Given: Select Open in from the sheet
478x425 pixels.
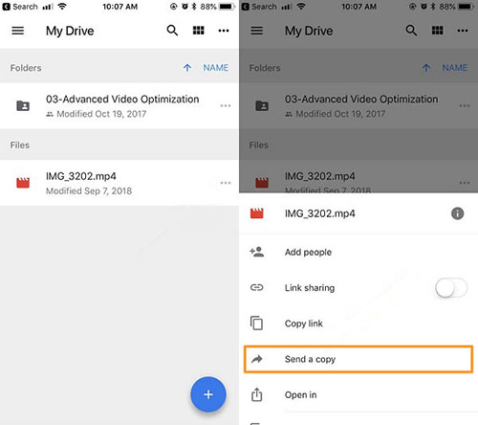Looking at the screenshot, I should click(x=358, y=395).
